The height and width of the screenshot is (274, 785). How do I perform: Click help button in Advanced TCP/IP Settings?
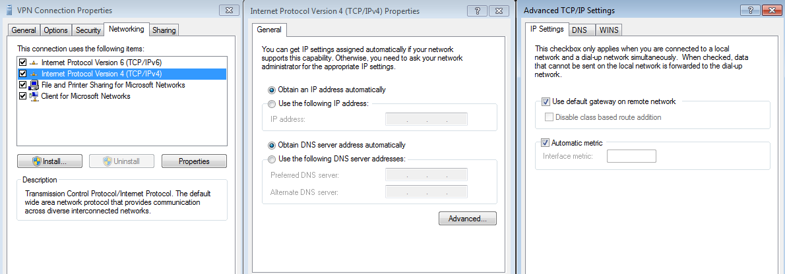pyautogui.click(x=750, y=11)
